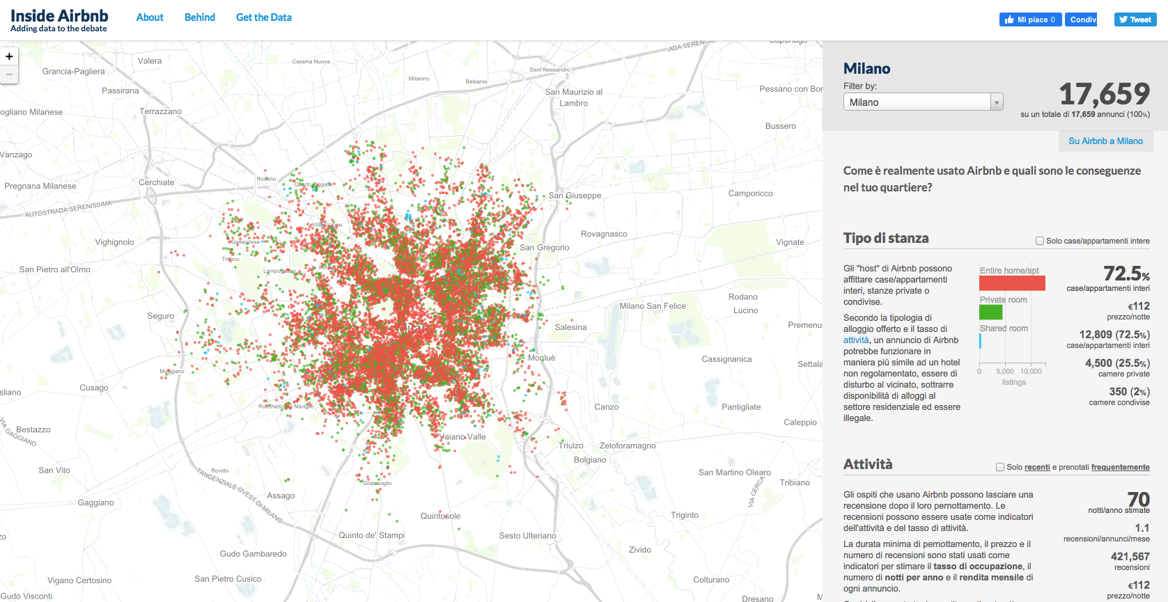
Task: Click the 72.5% entire homes figure
Action: [1126, 274]
